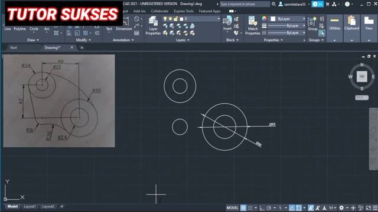This screenshot has height=212, width=378.
Task: Click the white color swatch in Properties
Action: (x=273, y=19)
